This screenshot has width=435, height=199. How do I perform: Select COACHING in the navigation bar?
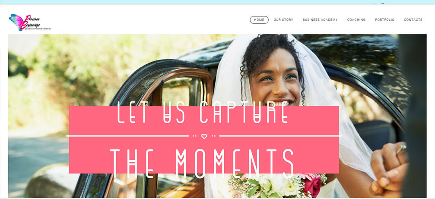(x=356, y=20)
